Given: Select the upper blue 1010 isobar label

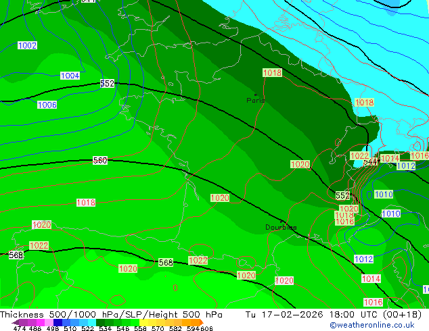Looking at the screenshot, I should pos(384,194).
